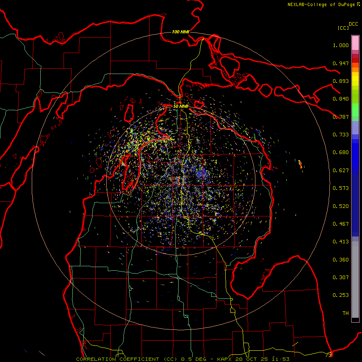The height and width of the screenshot is (362, 362).
Task: Click the 0.947 color scale value
Action: click(341, 63)
